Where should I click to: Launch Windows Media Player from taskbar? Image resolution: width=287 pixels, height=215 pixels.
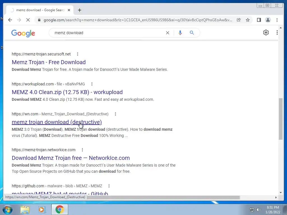click(42, 209)
